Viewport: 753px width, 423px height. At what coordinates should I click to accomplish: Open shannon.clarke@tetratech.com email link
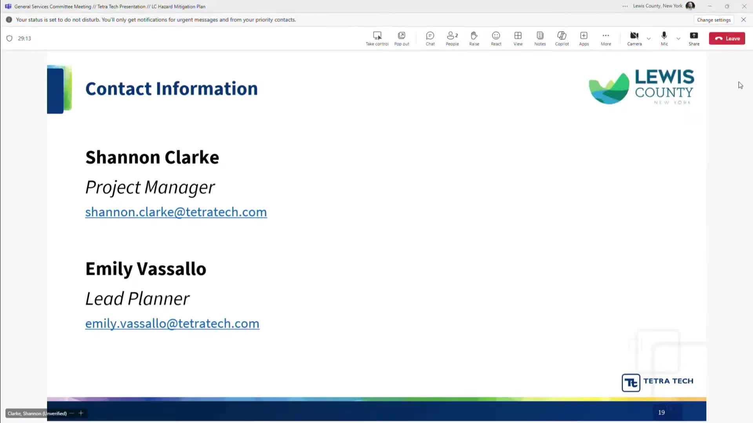point(176,212)
